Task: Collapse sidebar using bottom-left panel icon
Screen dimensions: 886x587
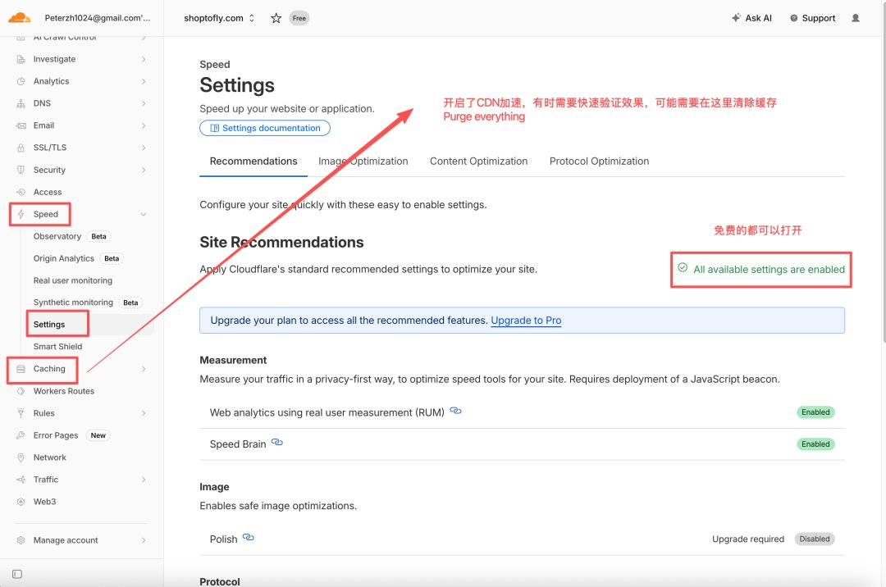Action: point(17,574)
